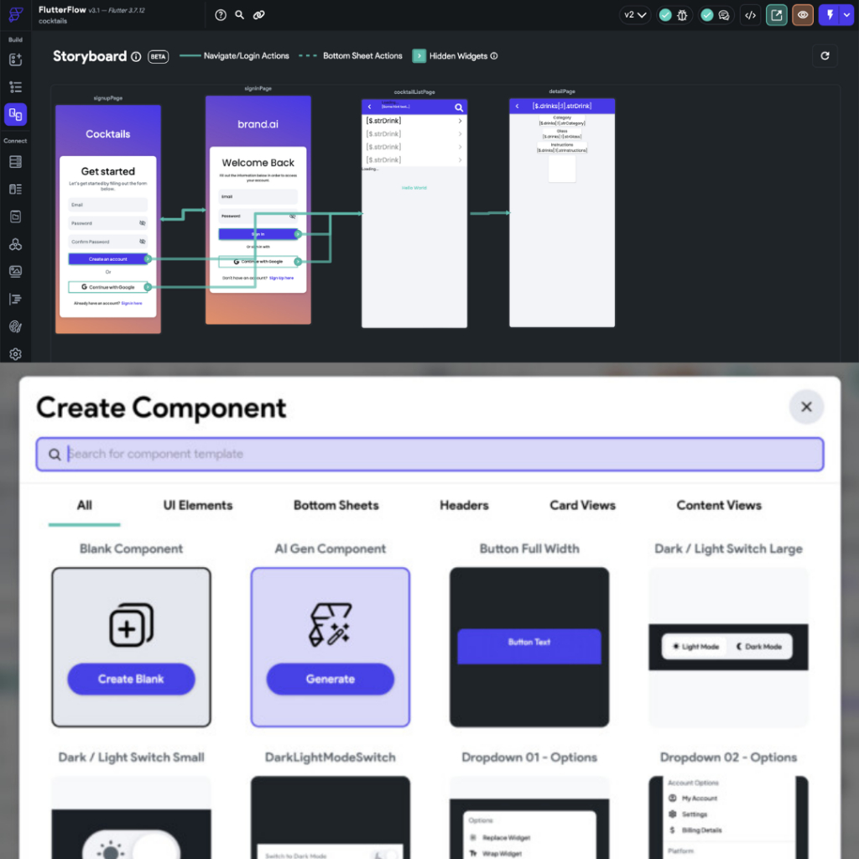The width and height of the screenshot is (859, 859).
Task: Select the All tab
Action: coord(85,505)
